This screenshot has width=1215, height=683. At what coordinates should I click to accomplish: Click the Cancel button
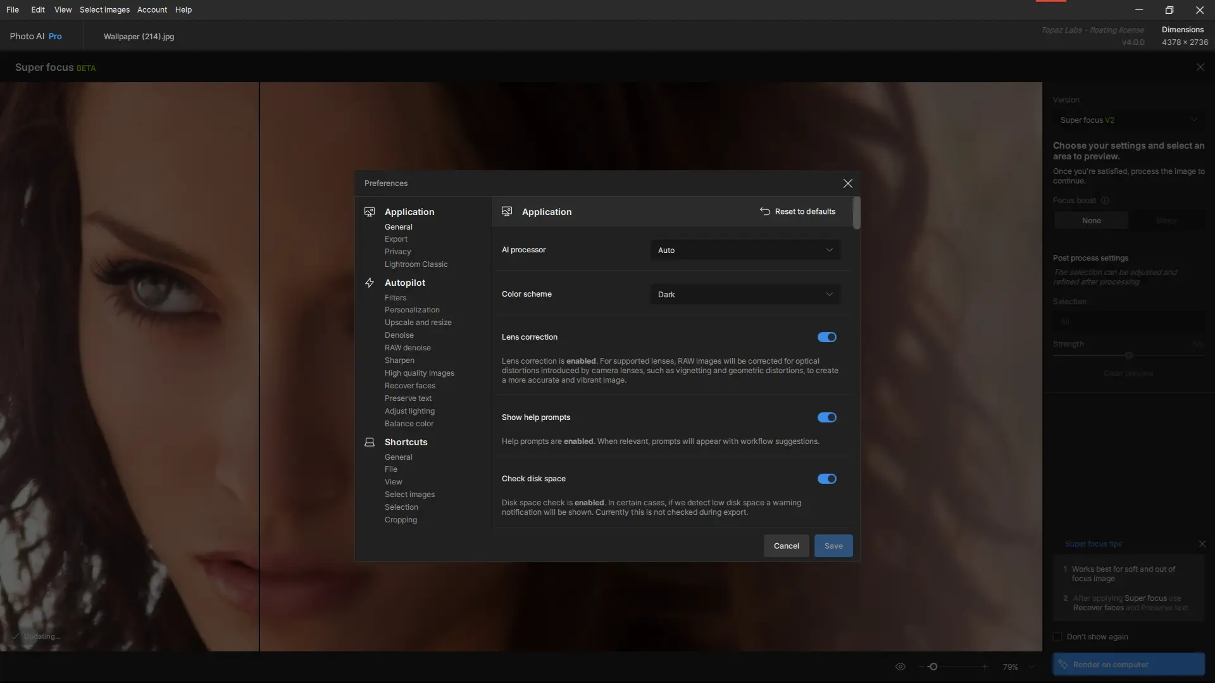tap(786, 546)
